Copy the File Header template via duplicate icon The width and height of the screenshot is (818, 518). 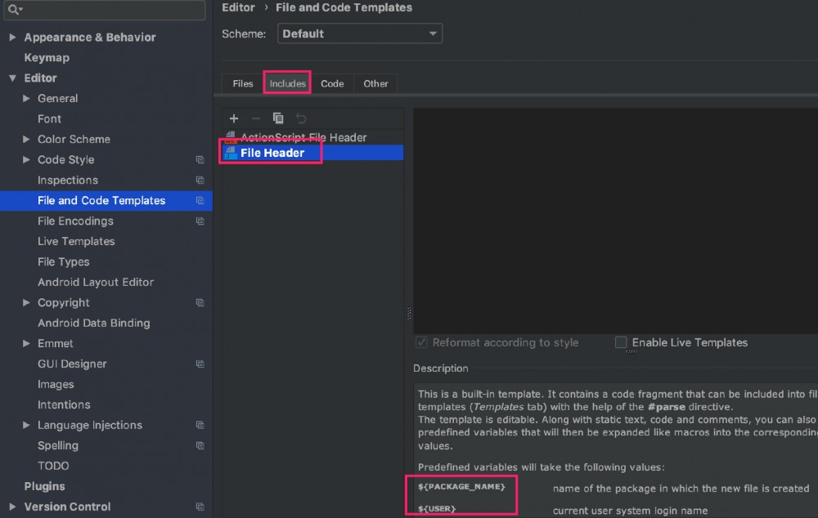[x=278, y=118]
